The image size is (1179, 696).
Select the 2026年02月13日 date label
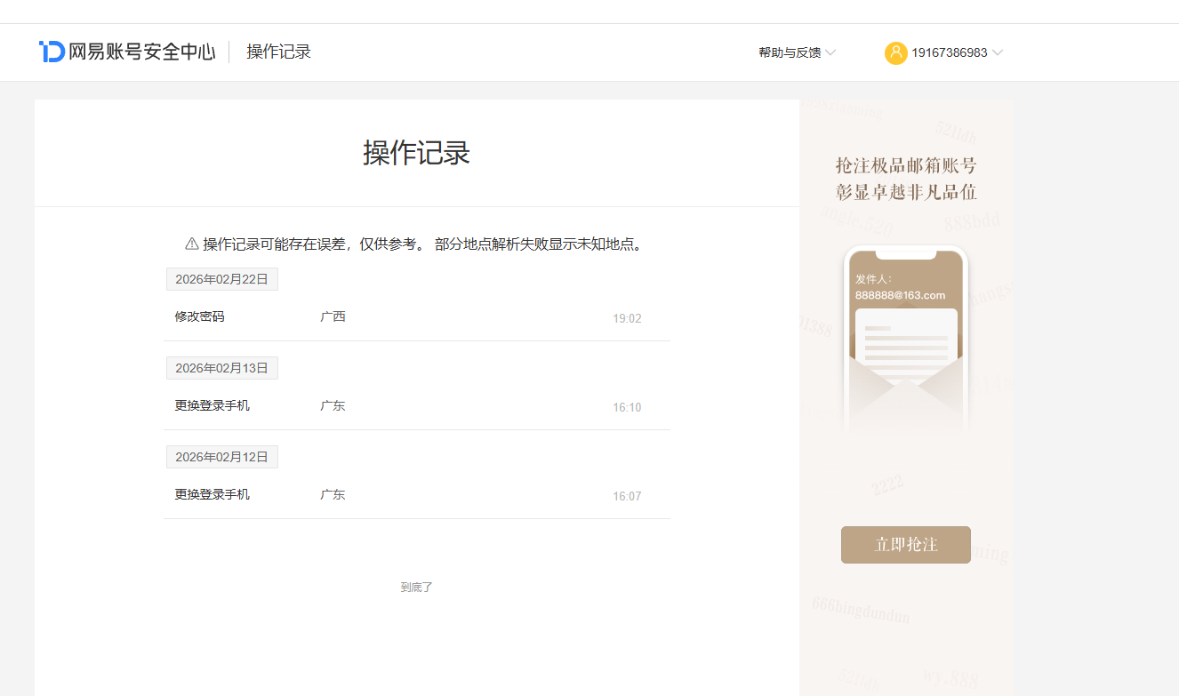222,368
